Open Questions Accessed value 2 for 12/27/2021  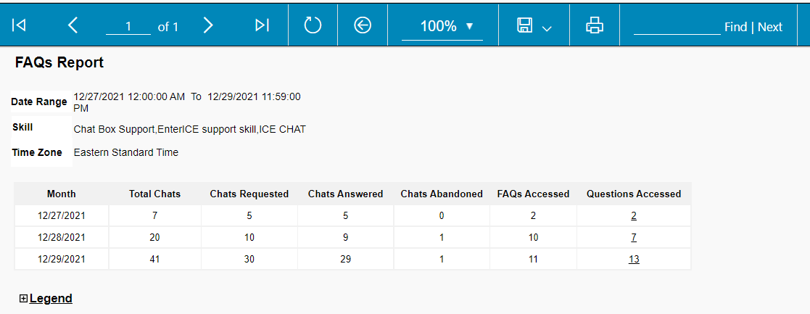[x=634, y=216]
